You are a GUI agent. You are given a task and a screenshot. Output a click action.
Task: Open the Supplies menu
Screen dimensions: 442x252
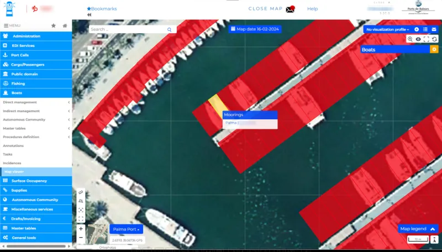pos(36,190)
